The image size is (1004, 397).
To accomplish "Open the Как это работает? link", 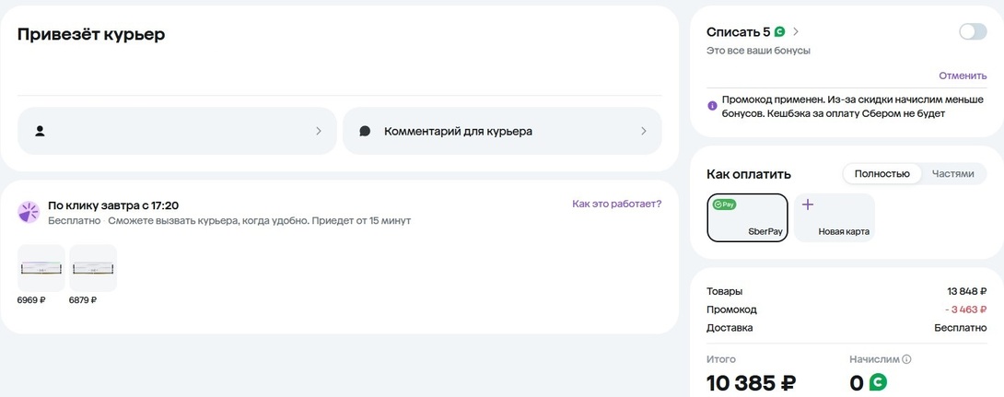I will pyautogui.click(x=616, y=204).
